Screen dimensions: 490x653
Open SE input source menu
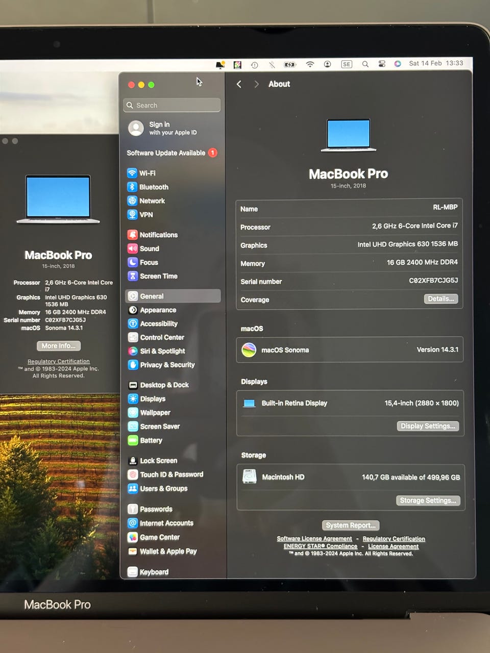point(347,64)
